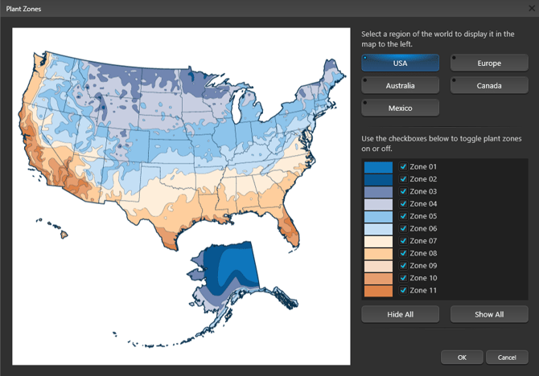Choose Australia as the map region
The width and height of the screenshot is (539, 376).
click(x=400, y=85)
